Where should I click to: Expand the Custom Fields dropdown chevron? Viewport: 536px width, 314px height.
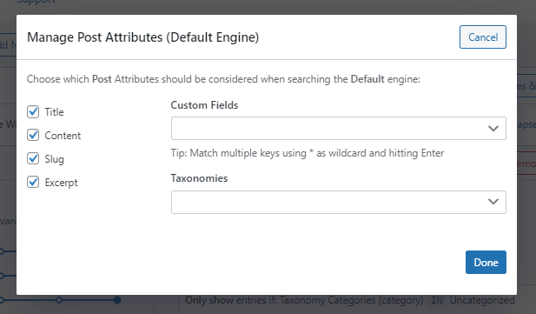click(x=493, y=129)
